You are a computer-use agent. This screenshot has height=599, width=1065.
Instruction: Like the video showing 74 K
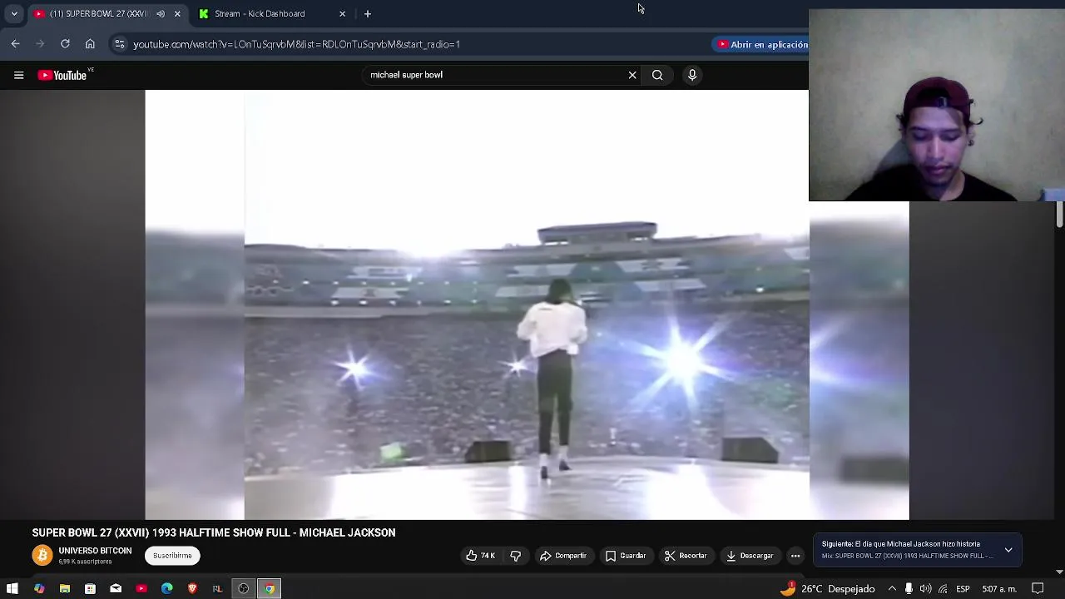[x=481, y=556]
